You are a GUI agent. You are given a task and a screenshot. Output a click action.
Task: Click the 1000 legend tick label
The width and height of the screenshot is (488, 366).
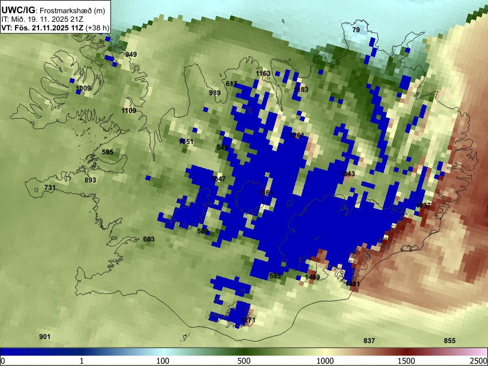(325, 361)
